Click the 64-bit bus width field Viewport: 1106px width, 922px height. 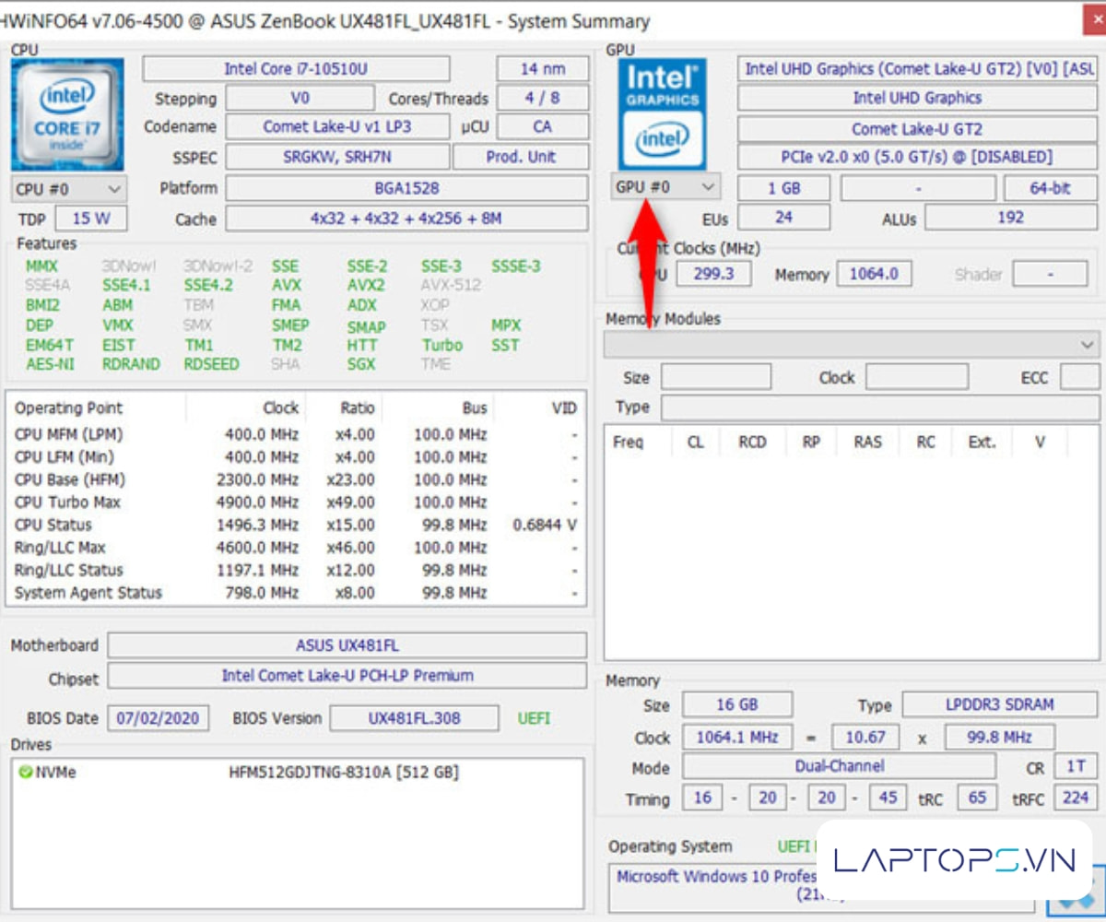[1050, 188]
